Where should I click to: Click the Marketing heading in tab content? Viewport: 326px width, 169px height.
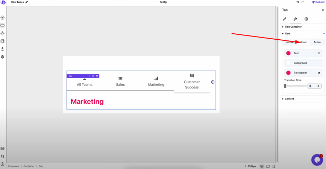pos(87,101)
